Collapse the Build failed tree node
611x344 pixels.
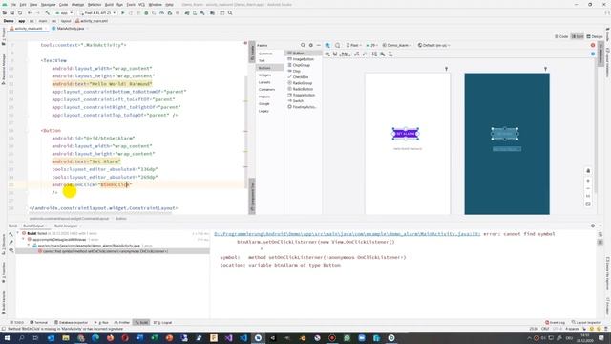pyautogui.click(x=17, y=233)
